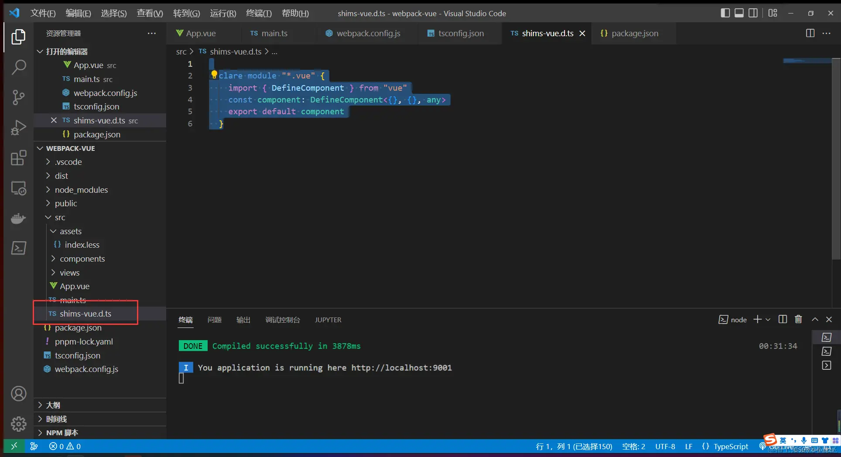This screenshot has width=841, height=457.
Task: Close the terminal panel
Action: pyautogui.click(x=829, y=319)
